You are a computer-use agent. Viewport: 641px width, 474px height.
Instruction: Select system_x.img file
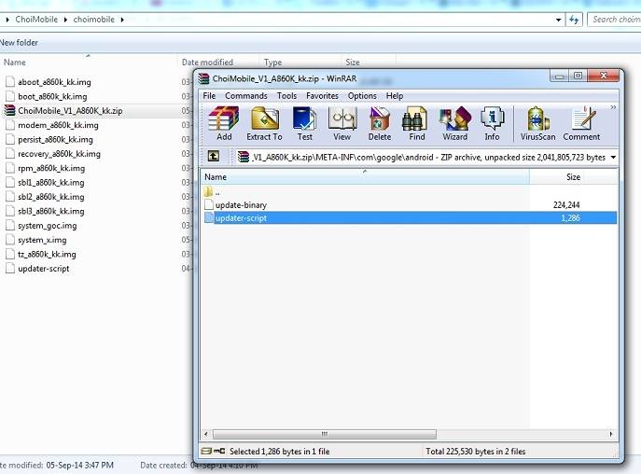point(36,240)
